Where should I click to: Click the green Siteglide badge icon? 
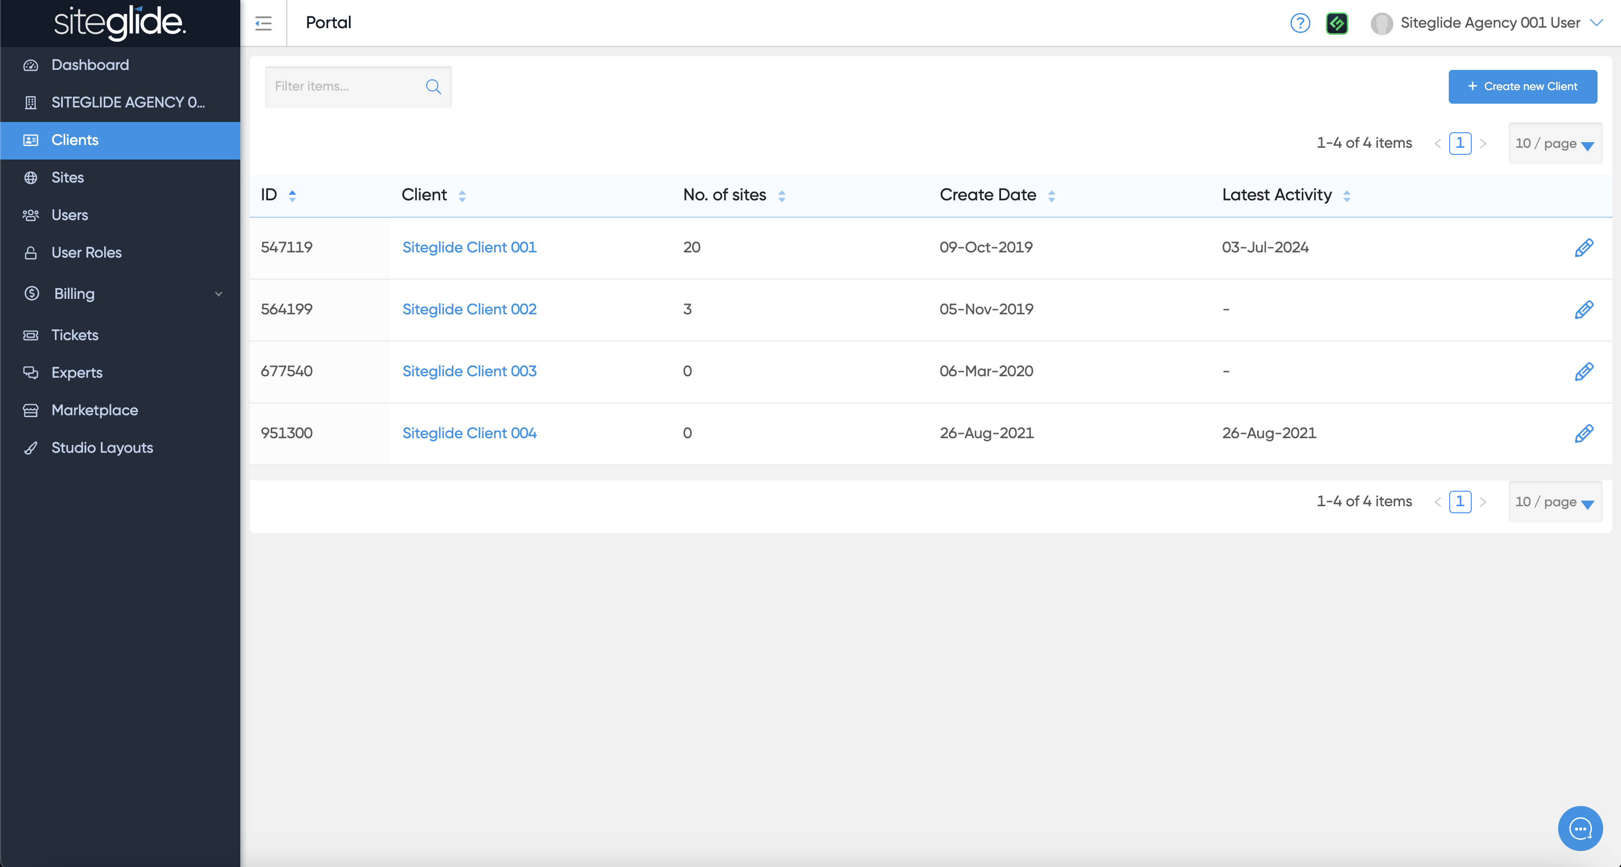[x=1337, y=23]
